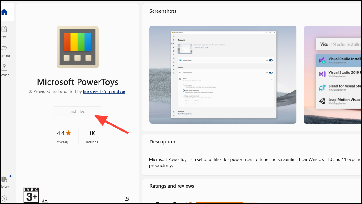Click the share icon below app info
Image resolution: width=362 pixels, height=204 pixels.
127,198
